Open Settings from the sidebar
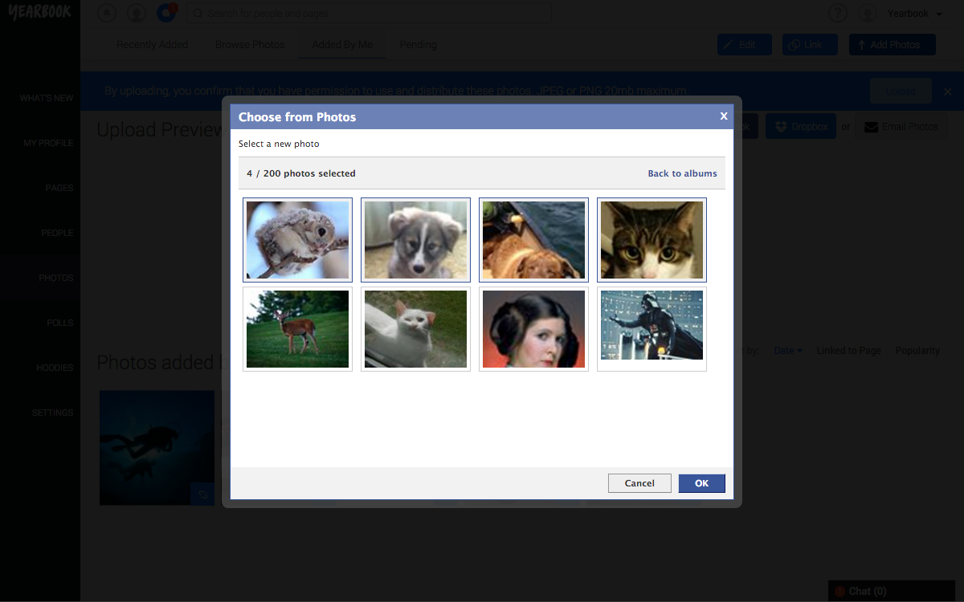The height and width of the screenshot is (602, 964). pyautogui.click(x=53, y=413)
